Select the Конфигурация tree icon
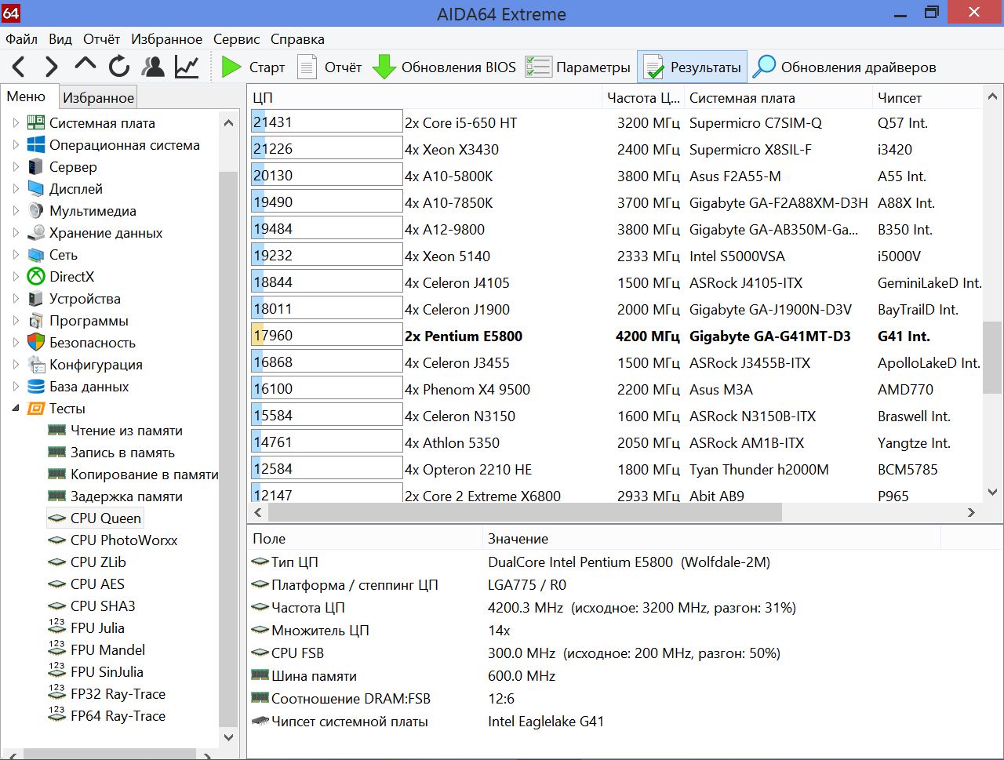 36,365
